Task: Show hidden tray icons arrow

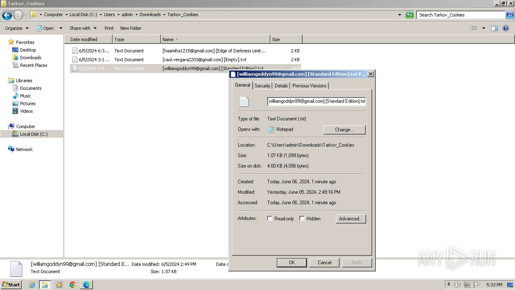Action: tap(449, 284)
